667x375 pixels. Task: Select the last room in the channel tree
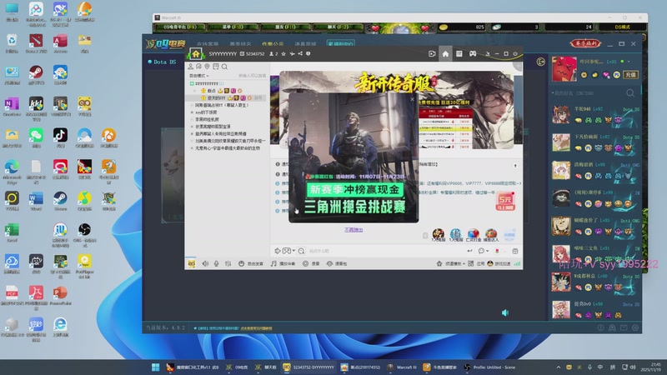click(x=228, y=148)
